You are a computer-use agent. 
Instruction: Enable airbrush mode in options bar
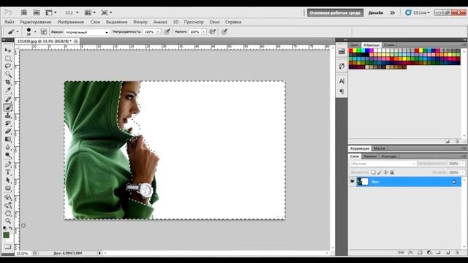pos(213,31)
